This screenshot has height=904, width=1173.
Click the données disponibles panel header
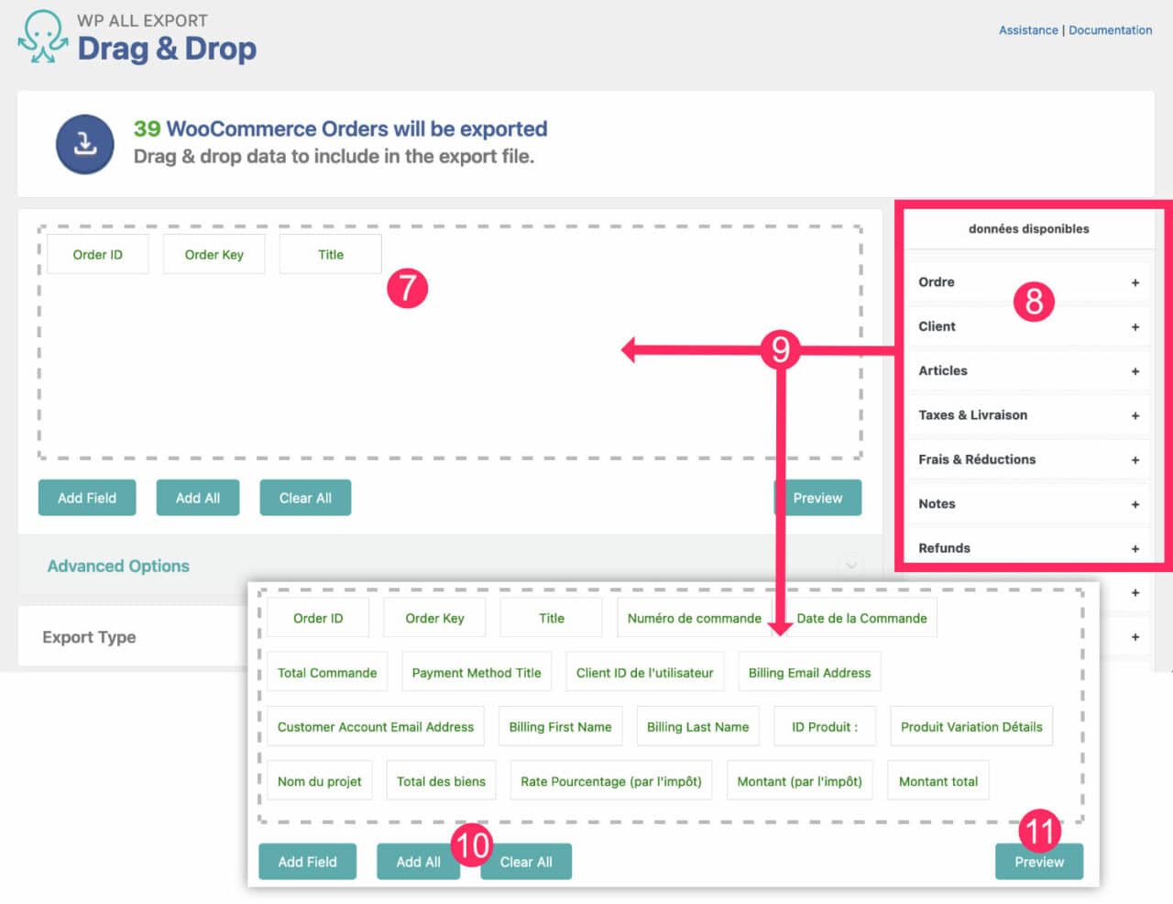pos(1028,229)
